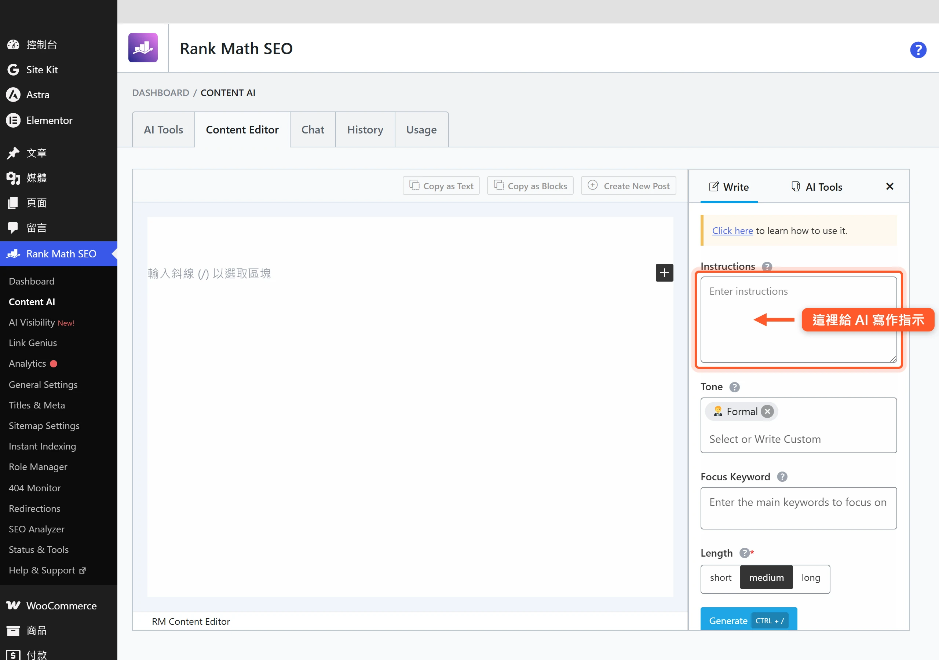Remove the Formal tone tag

[x=767, y=411]
